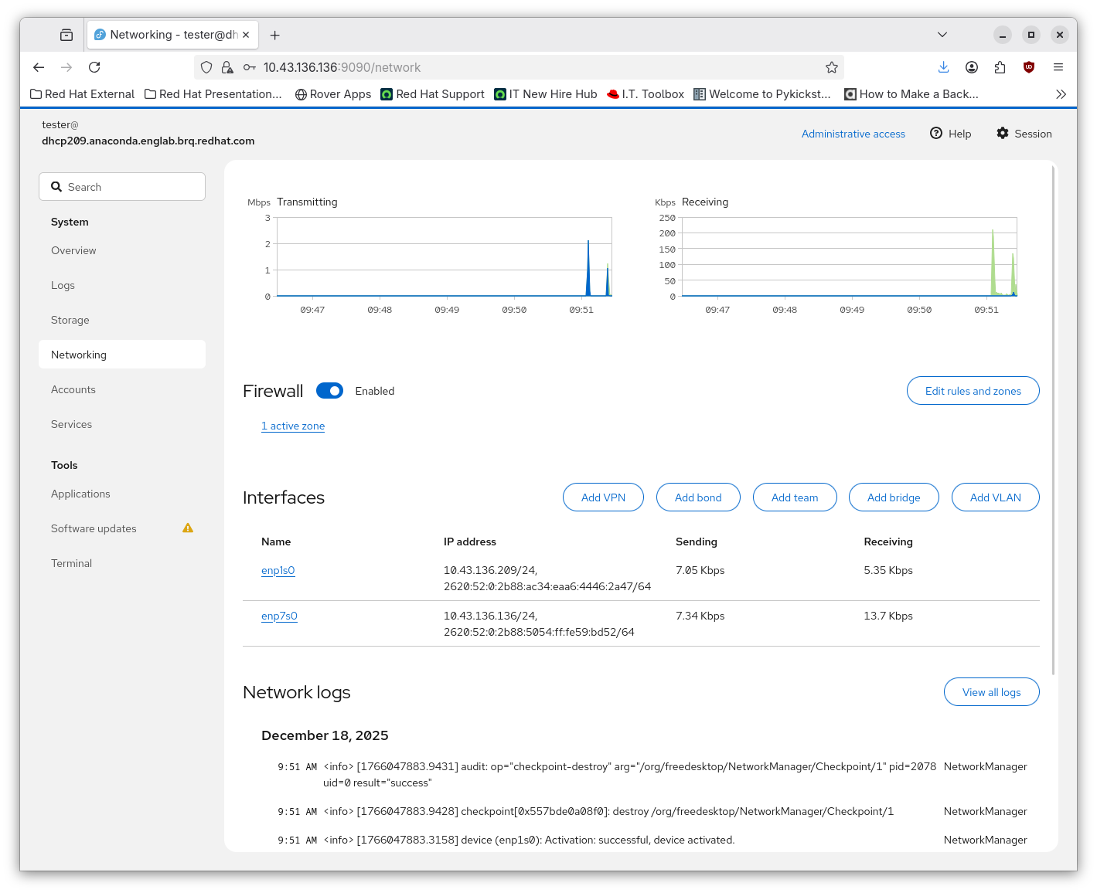Open the Firefox hamburger menu
Image resolution: width=1097 pixels, height=893 pixels.
(1058, 67)
